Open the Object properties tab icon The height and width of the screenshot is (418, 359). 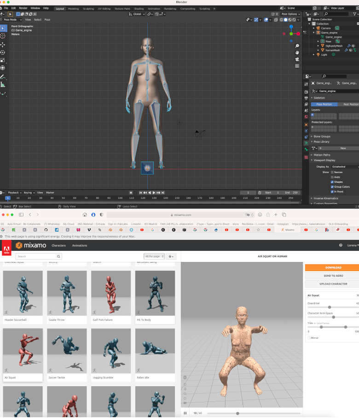(x=306, y=124)
